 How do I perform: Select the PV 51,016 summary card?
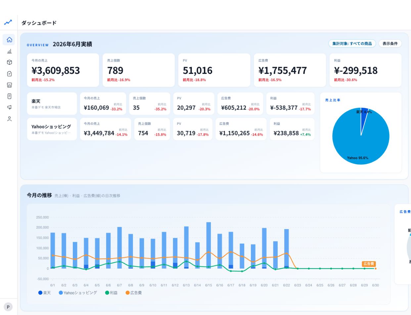[x=214, y=70]
